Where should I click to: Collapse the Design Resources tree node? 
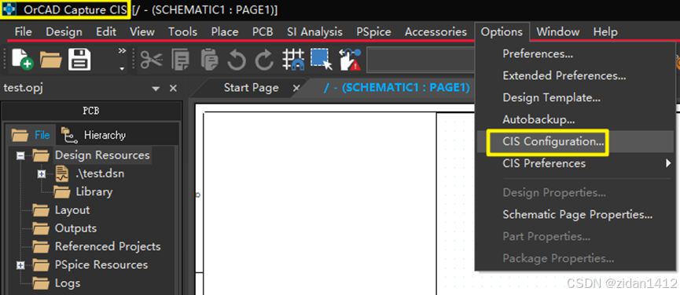(x=20, y=155)
